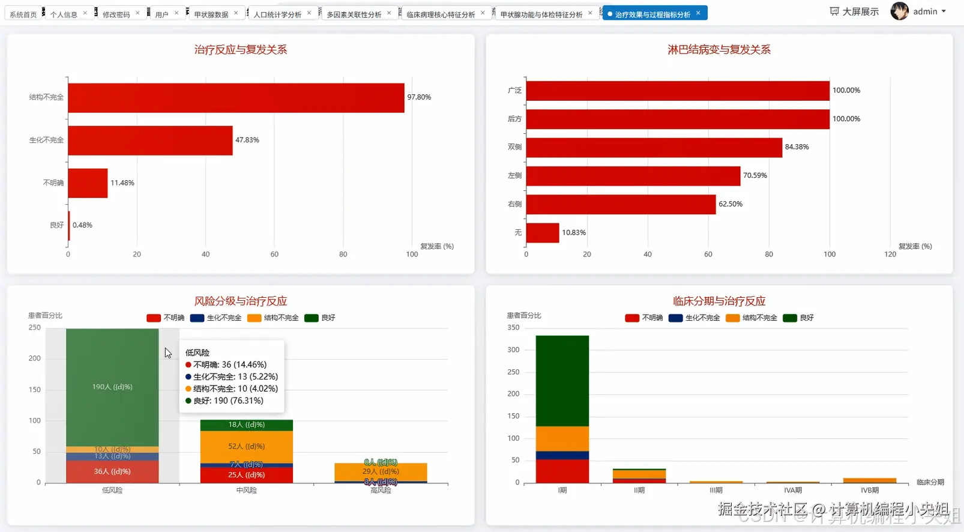
Task: Click the 右侧 62.50% bar
Action: point(621,204)
